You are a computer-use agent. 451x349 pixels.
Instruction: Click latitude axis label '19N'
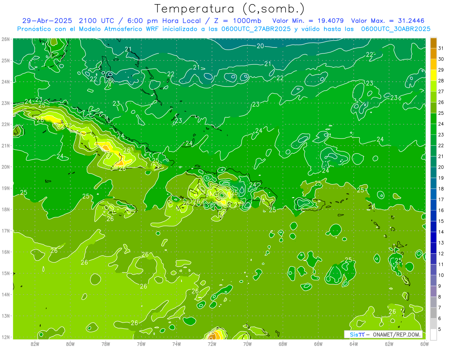[x=6, y=188]
